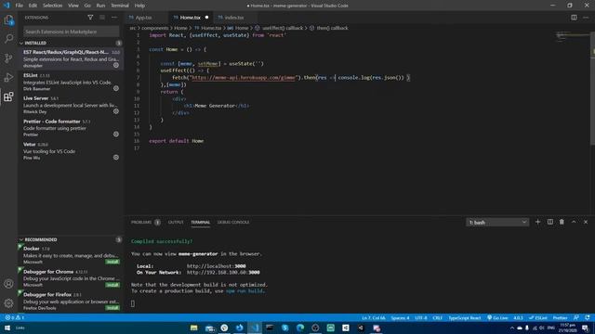Image resolution: width=595 pixels, height=334 pixels.
Task: Maximize the terminal panel size
Action: pyautogui.click(x=574, y=222)
